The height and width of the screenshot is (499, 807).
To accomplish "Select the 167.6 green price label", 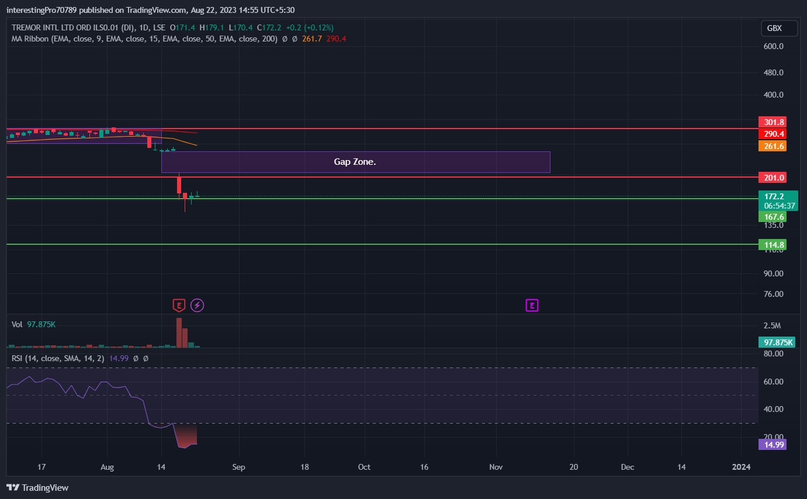I will [x=772, y=217].
